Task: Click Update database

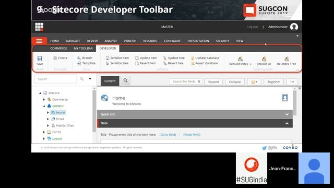Action: pyautogui.click(x=205, y=58)
